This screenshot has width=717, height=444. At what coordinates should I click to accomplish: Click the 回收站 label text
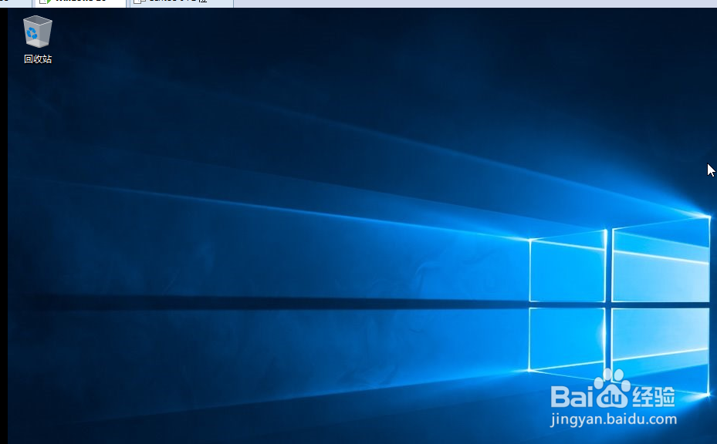[x=38, y=59]
